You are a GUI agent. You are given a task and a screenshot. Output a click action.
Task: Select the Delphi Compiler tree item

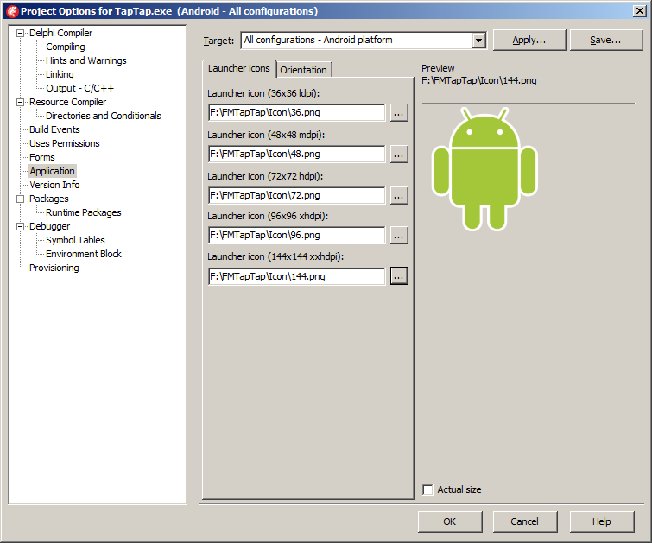coord(60,33)
